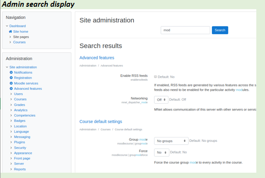Expand the Plugins node chevron
The width and height of the screenshot is (265, 178).
pos(11,142)
